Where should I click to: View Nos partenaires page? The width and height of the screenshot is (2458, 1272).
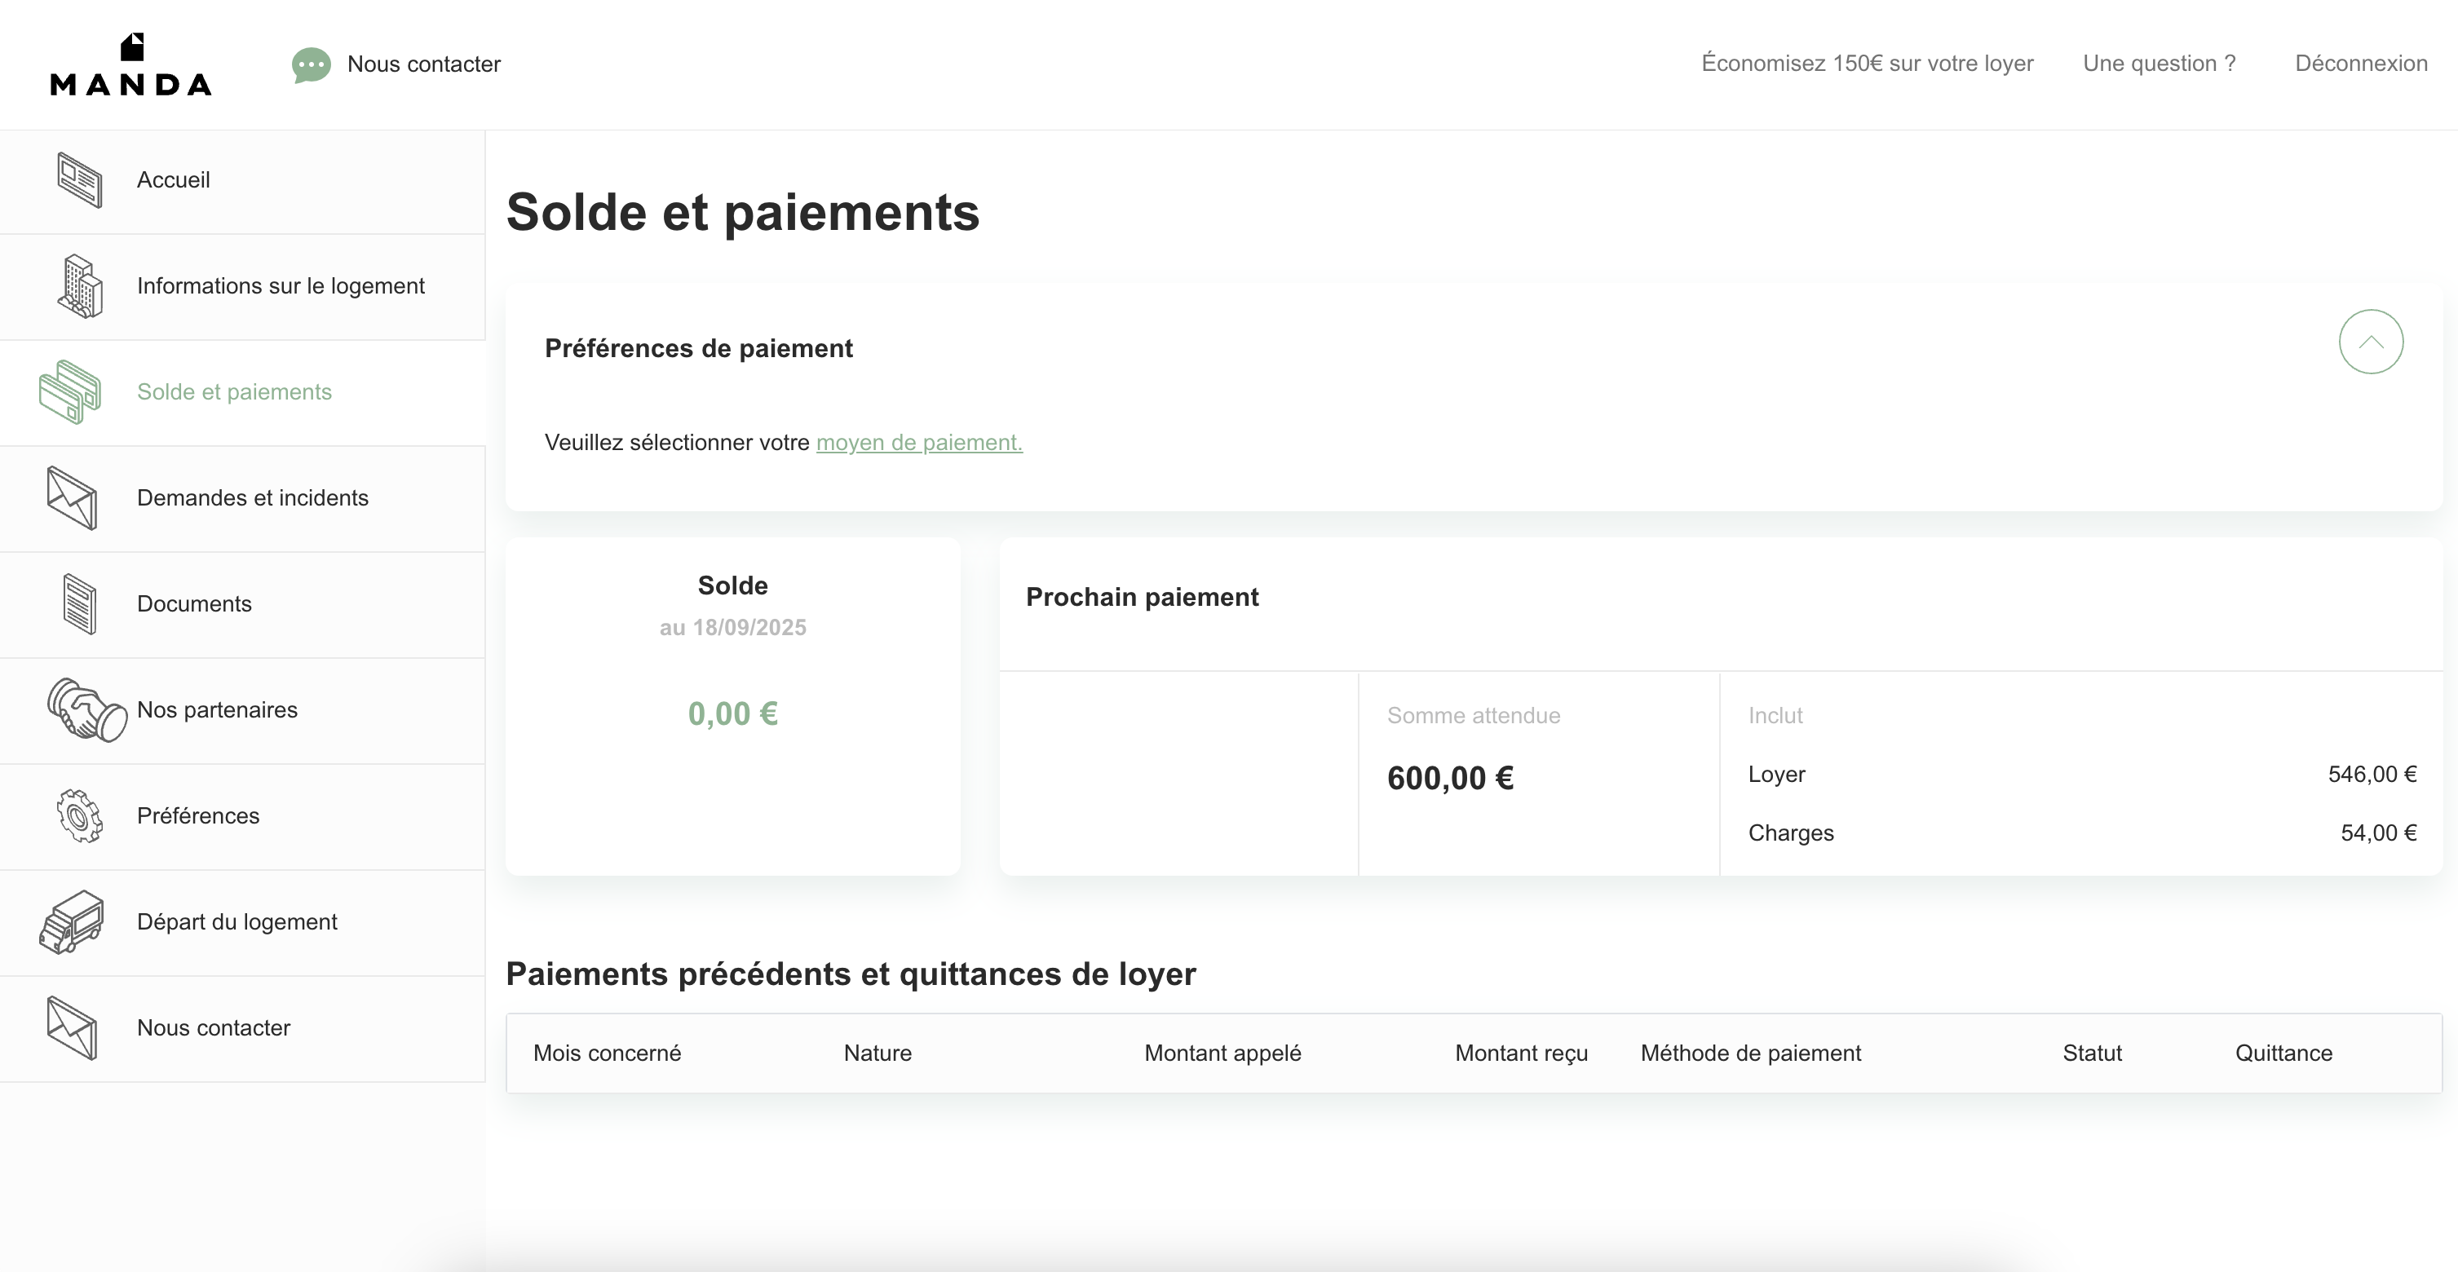242,711
